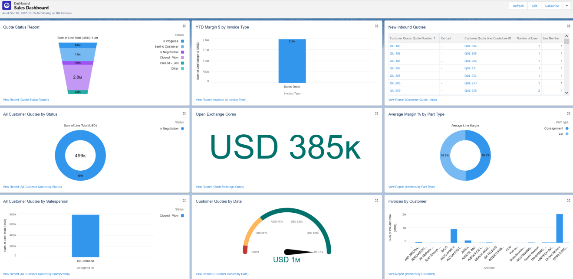Viewport: 573px width, 279px height.
Task: Open the Subscribe dropdown arrow
Action: (x=566, y=6)
